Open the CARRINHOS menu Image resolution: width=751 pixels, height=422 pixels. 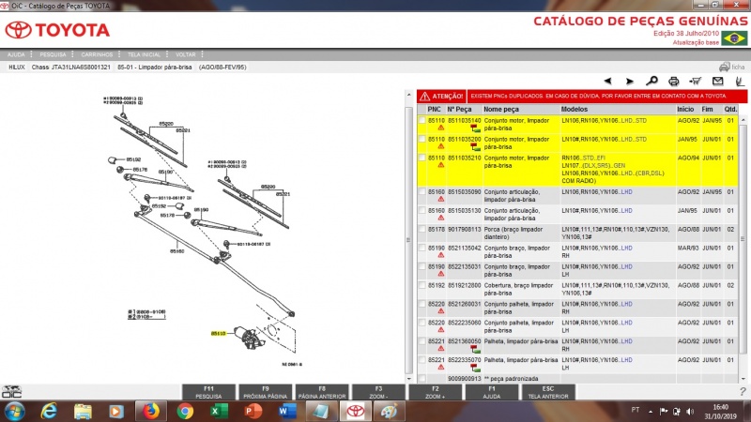97,54
